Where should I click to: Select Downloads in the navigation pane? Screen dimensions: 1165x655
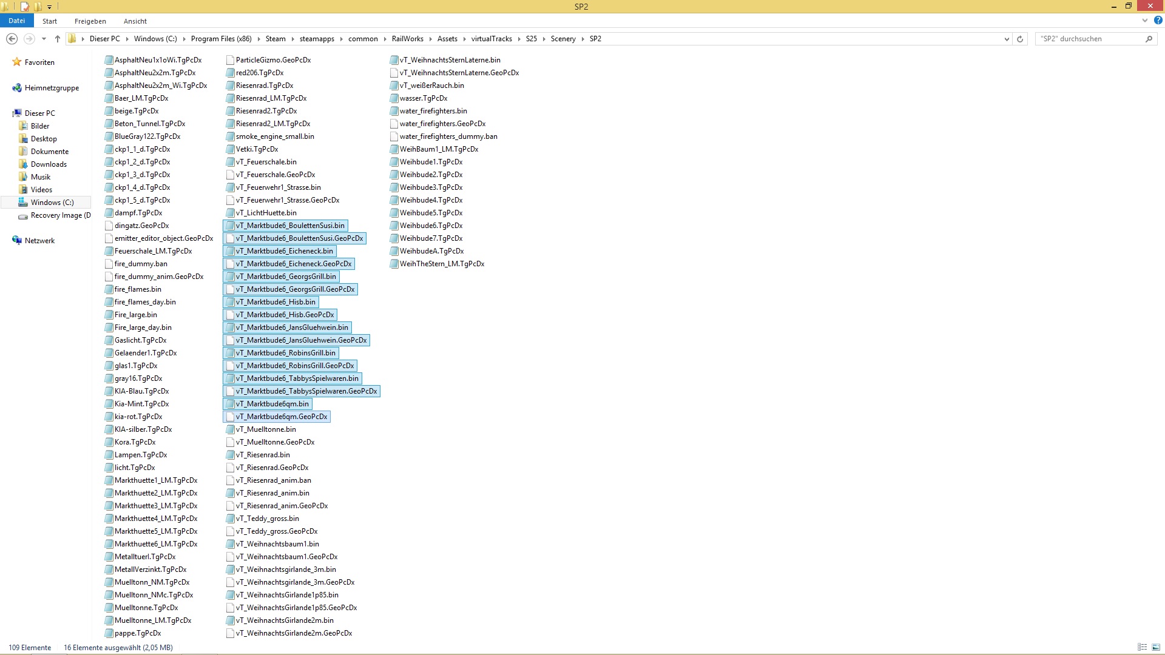pos(49,164)
